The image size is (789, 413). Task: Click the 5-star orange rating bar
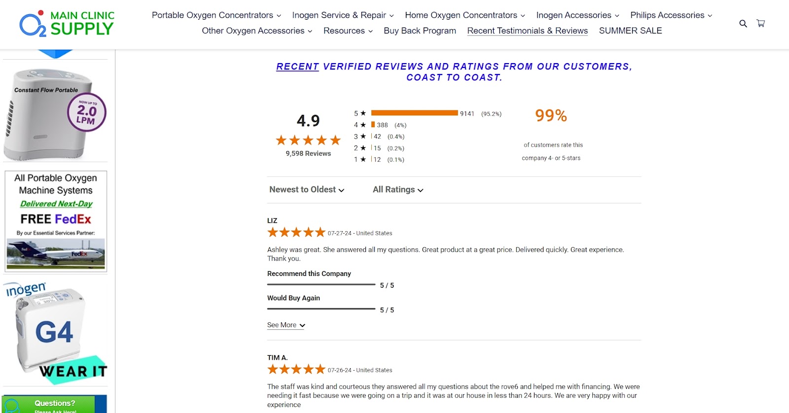point(414,113)
